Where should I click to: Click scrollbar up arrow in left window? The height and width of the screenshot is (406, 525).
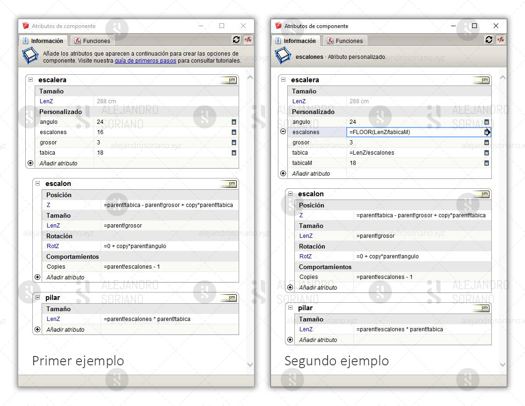[x=250, y=77]
